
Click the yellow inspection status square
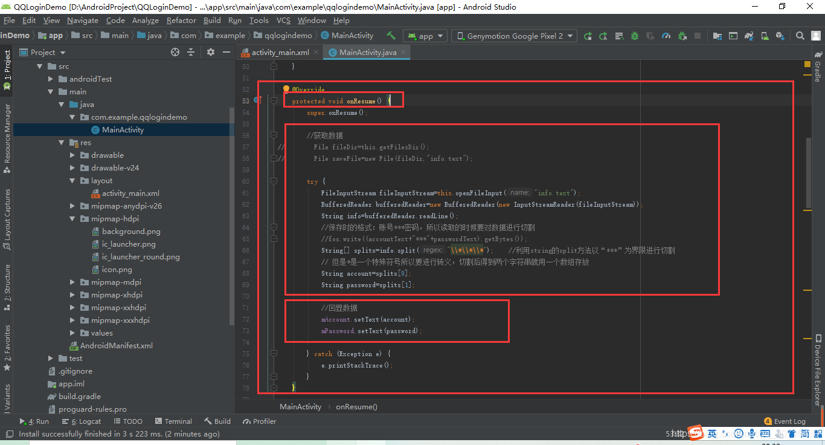(807, 64)
